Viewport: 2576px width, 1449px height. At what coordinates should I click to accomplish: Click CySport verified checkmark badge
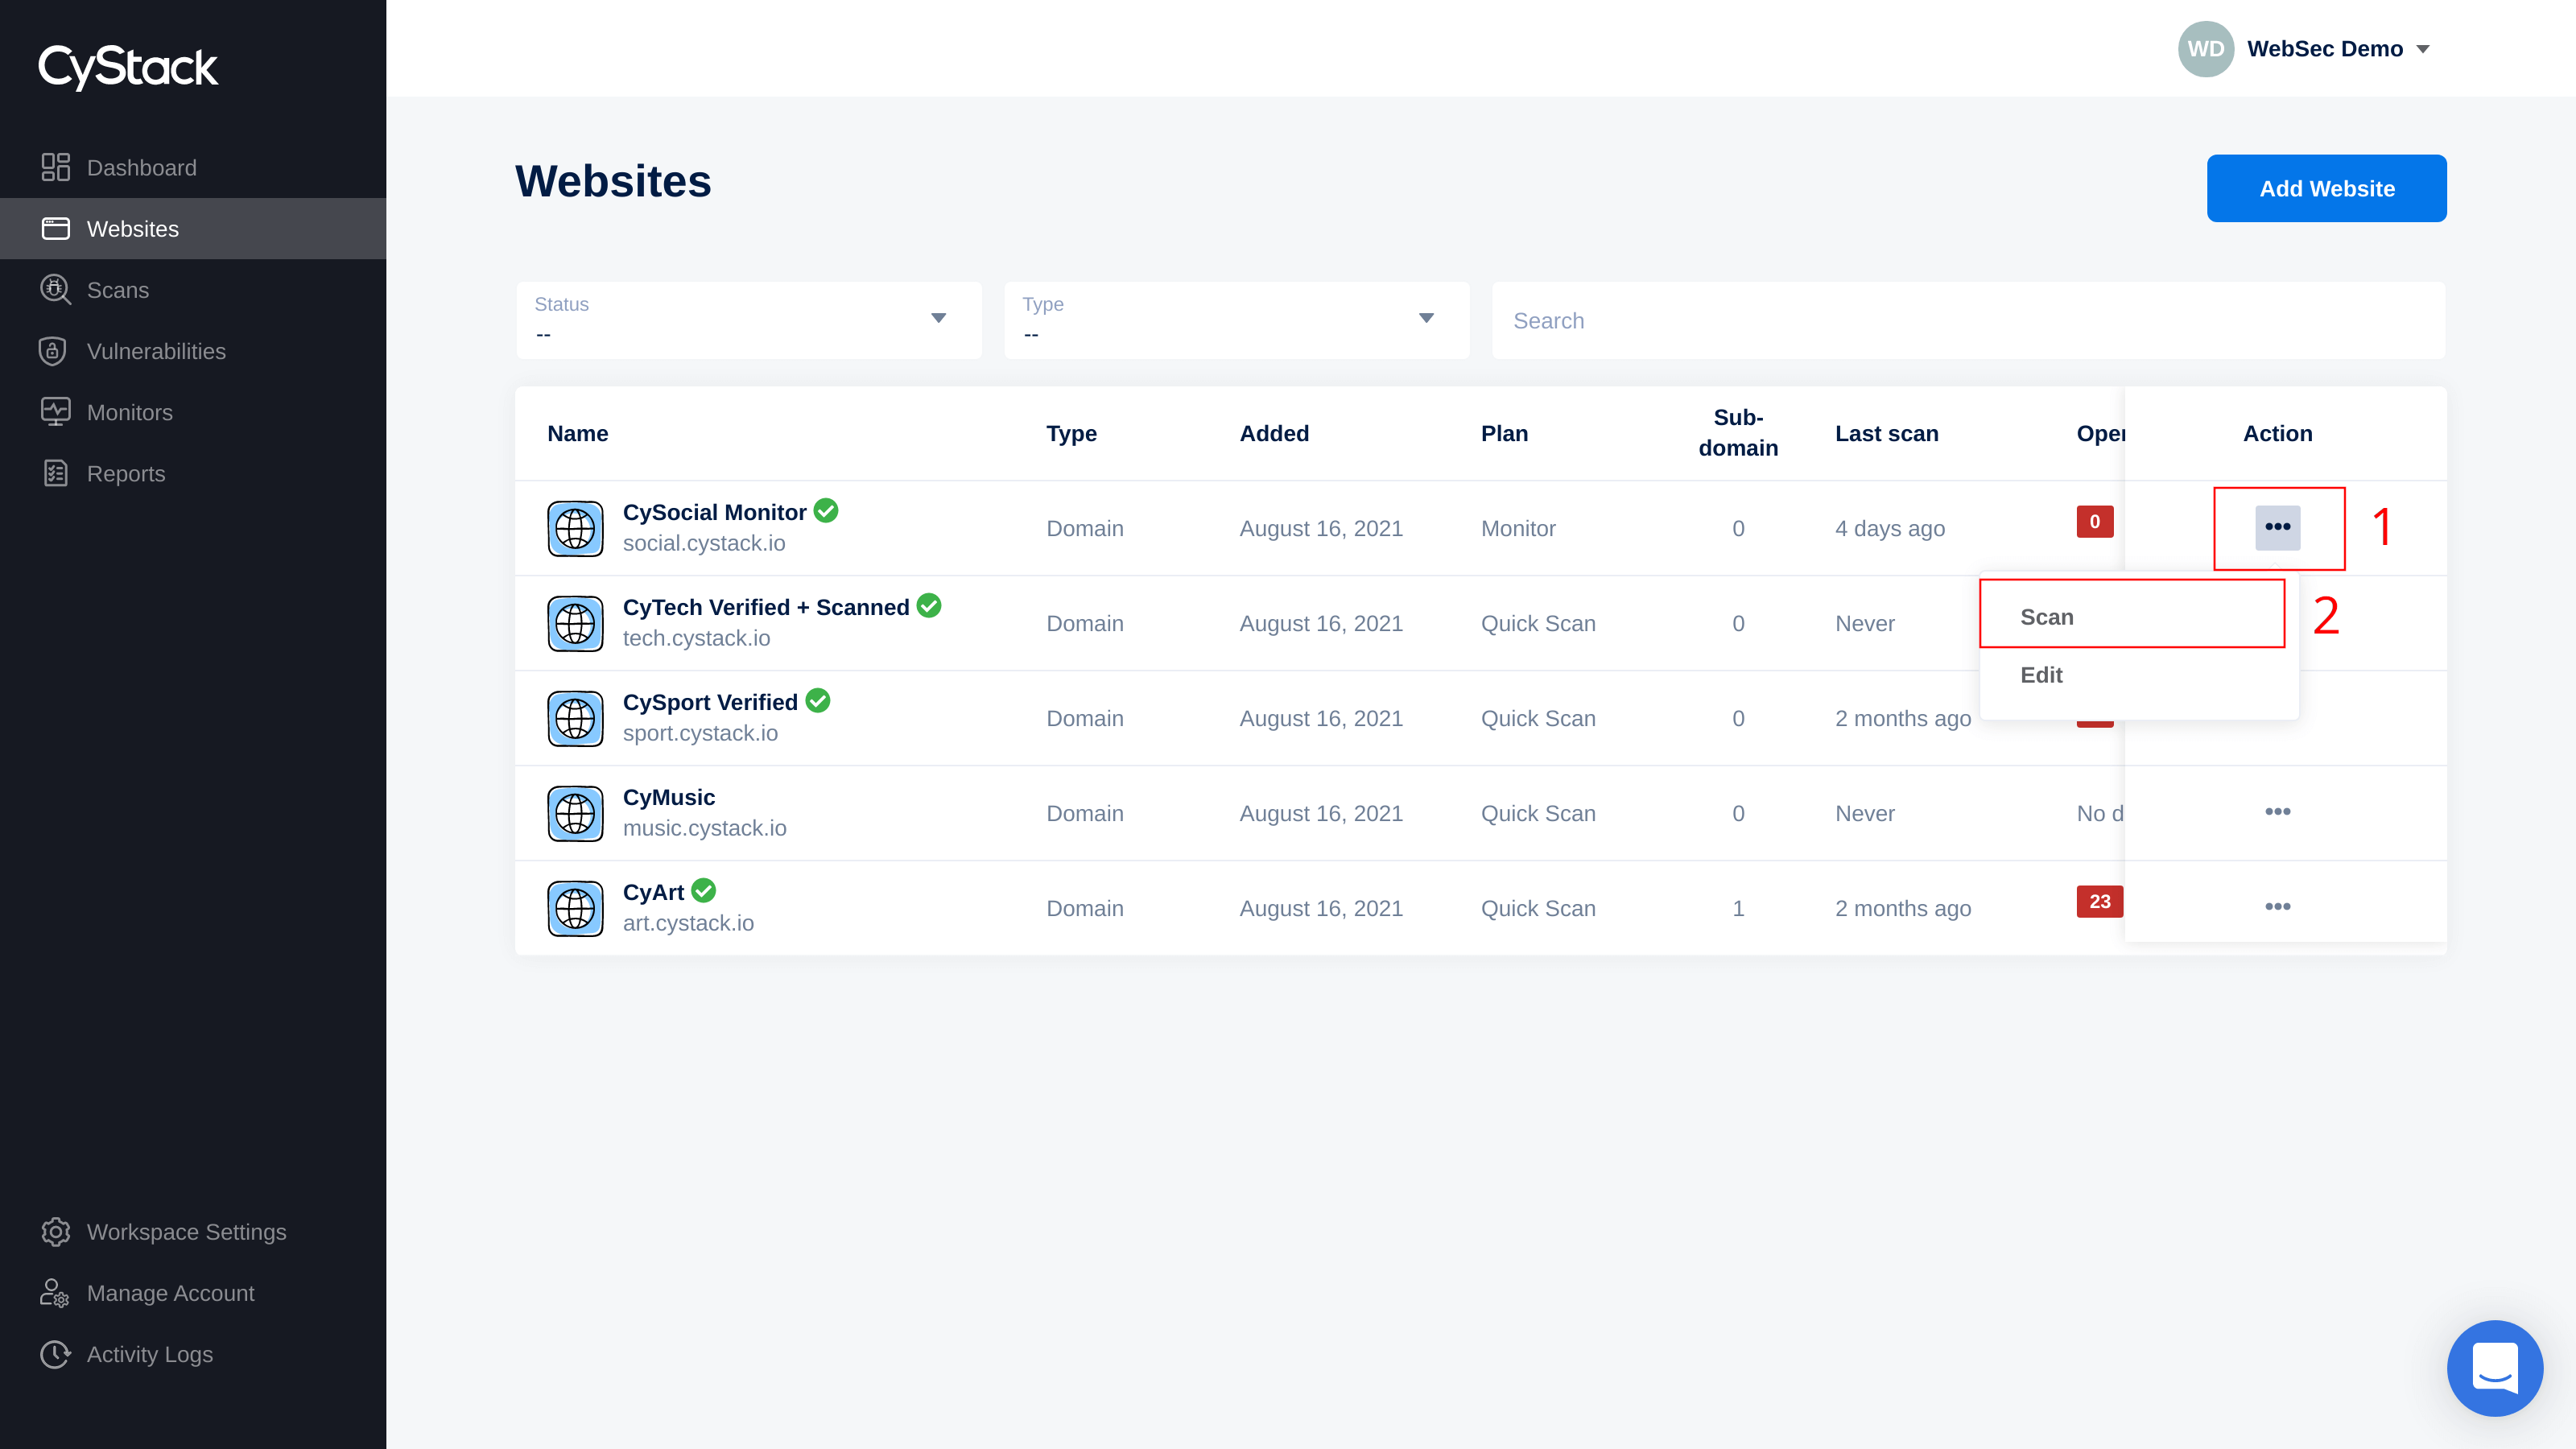click(x=818, y=700)
